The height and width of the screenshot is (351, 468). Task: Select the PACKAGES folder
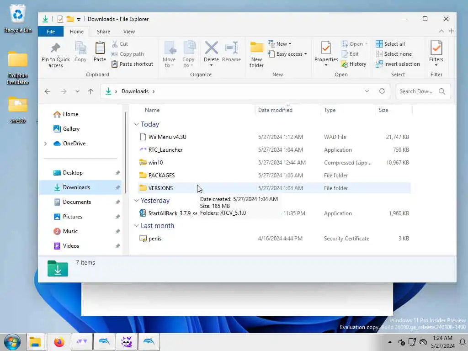coord(274,175)
